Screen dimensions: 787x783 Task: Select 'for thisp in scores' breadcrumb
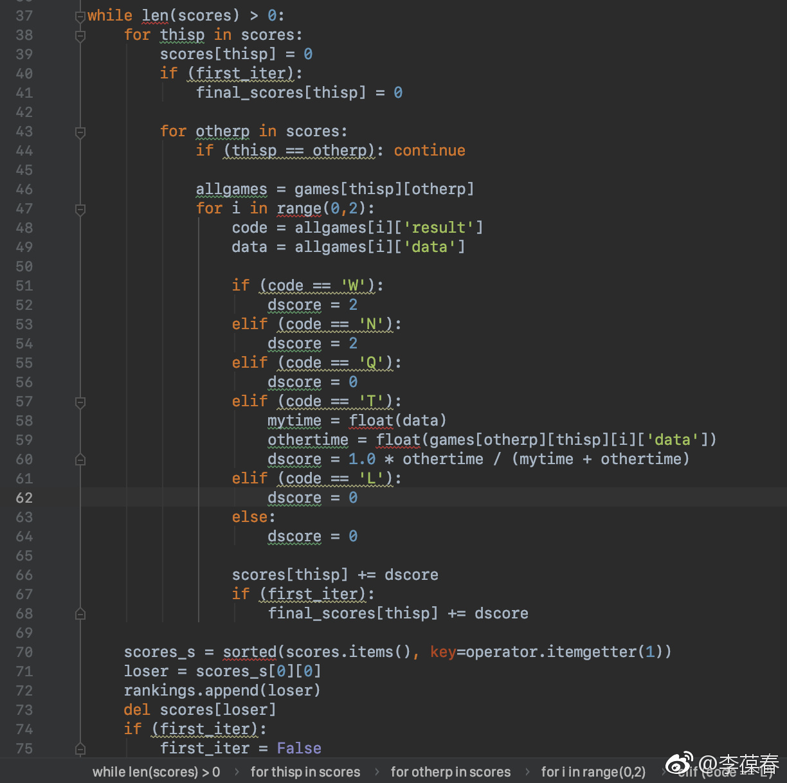[305, 772]
